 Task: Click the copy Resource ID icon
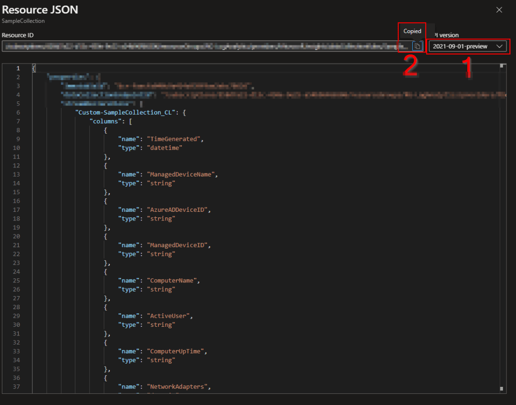pyautogui.click(x=417, y=46)
